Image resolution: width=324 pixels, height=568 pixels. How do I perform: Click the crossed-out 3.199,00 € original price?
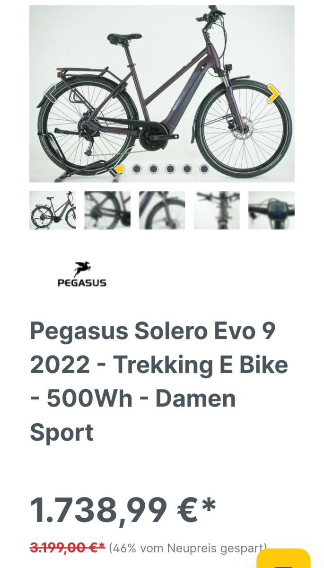point(67,548)
